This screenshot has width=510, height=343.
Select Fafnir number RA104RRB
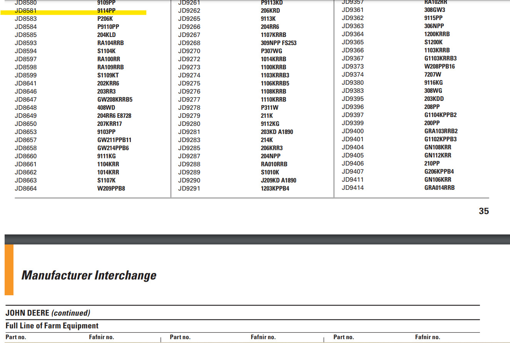click(110, 43)
